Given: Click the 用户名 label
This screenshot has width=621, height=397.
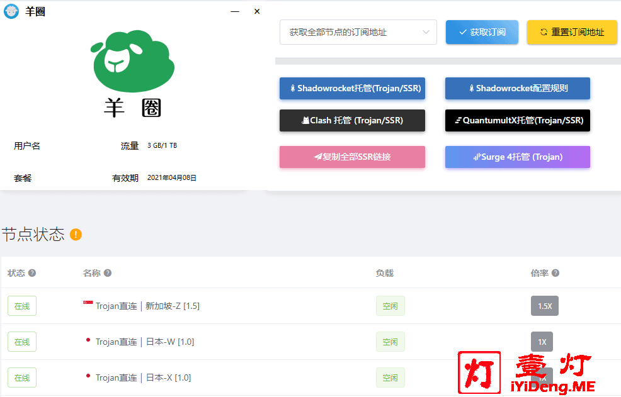Looking at the screenshot, I should pyautogui.click(x=27, y=146).
